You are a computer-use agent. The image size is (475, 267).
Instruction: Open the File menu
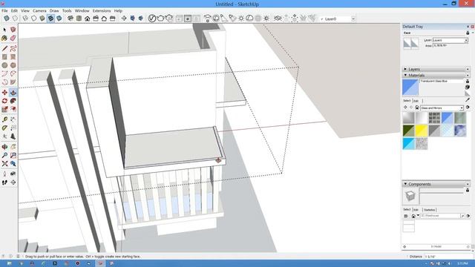pyautogui.click(x=4, y=10)
